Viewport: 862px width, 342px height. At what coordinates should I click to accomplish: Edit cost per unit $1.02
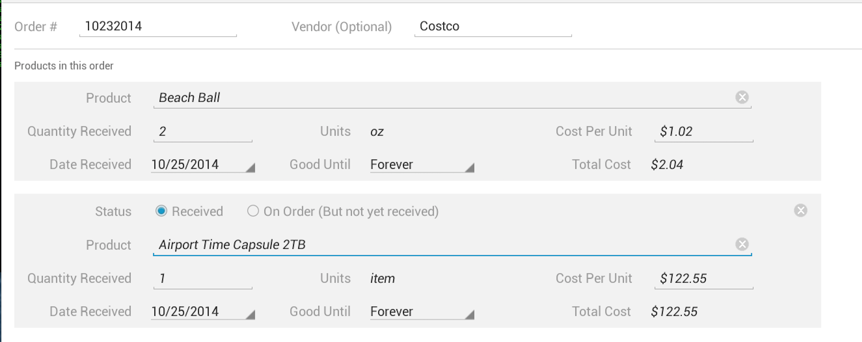704,132
